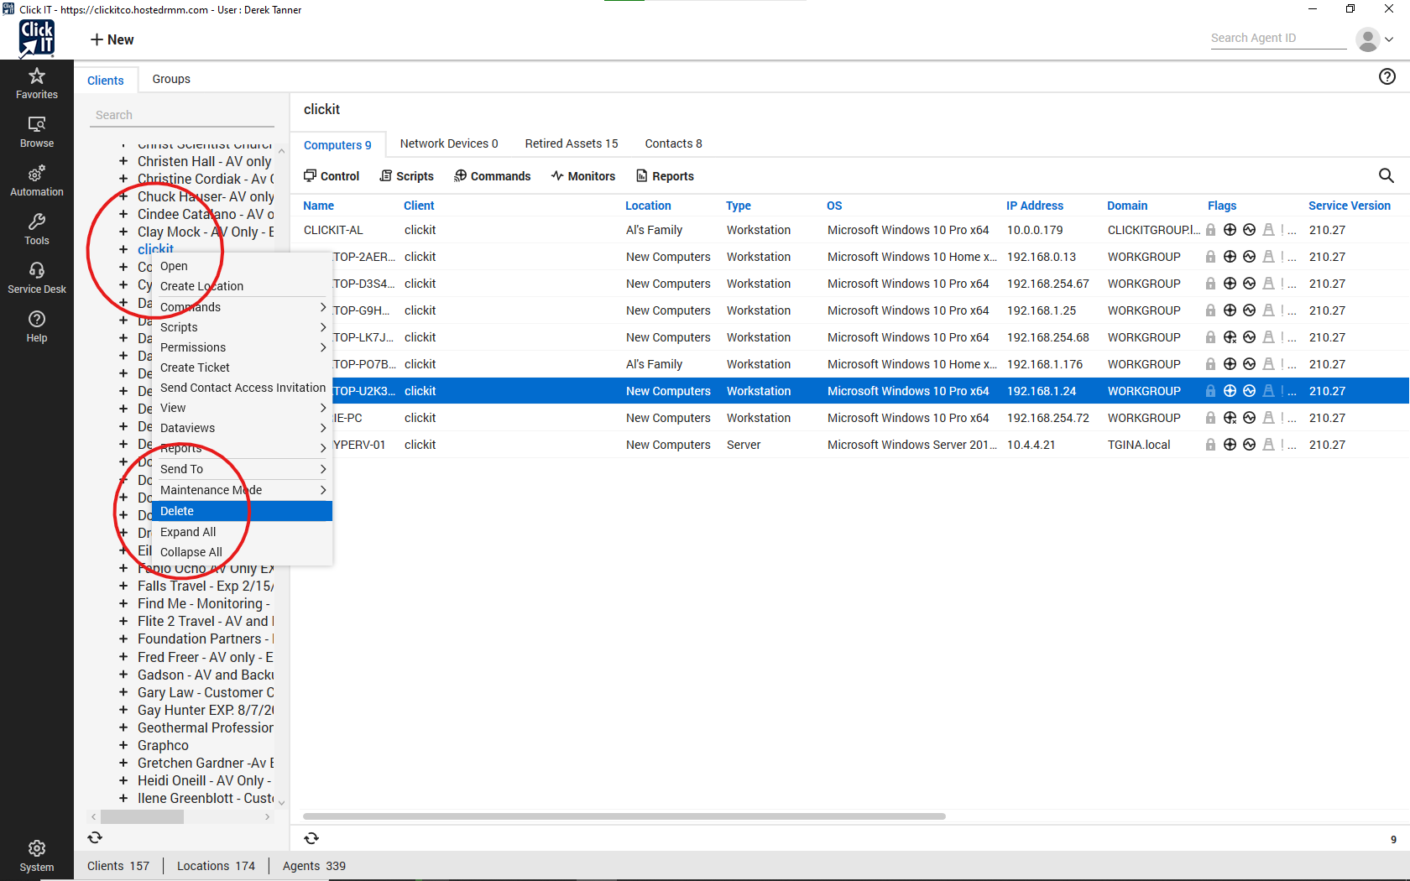Image resolution: width=1410 pixels, height=881 pixels.
Task: Click monitor flag icon on 192.168.254.67 row
Action: 1249,284
